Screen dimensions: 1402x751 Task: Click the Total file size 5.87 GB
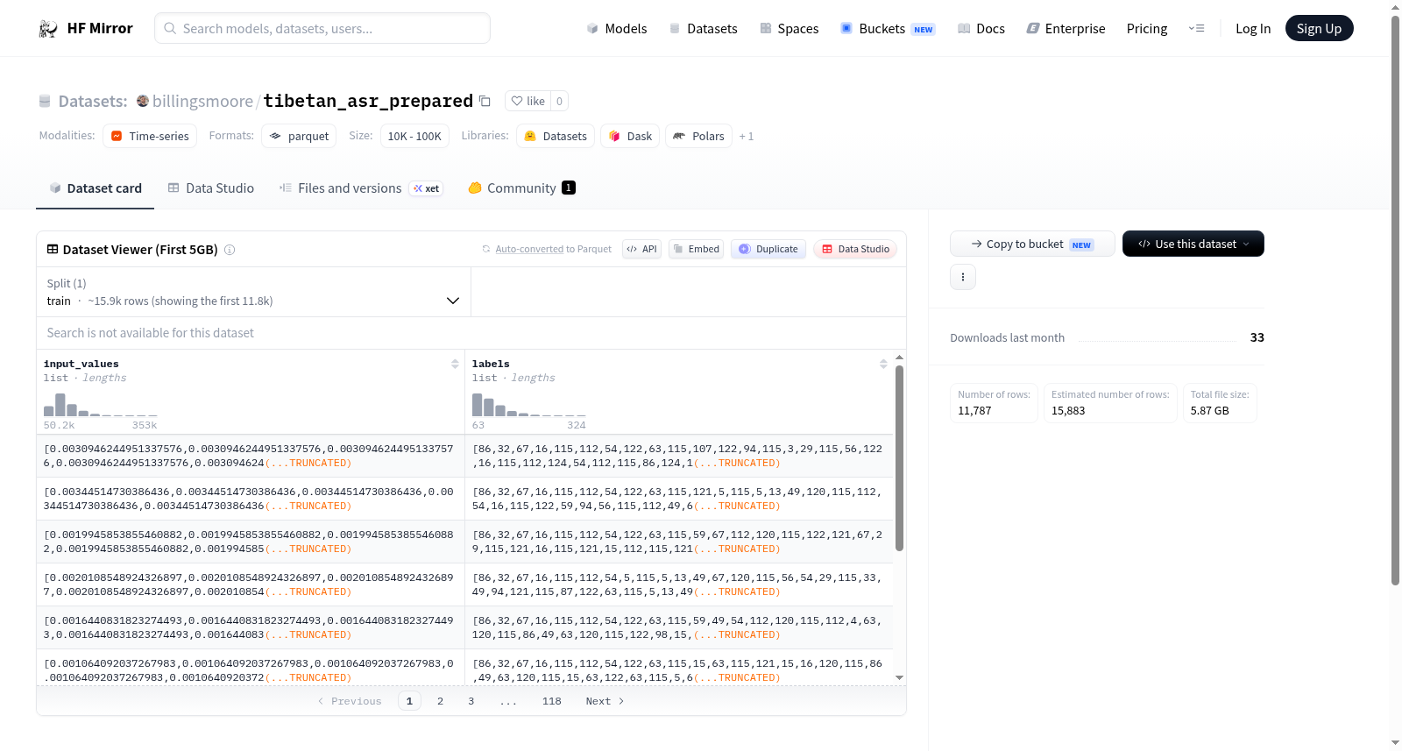click(1209, 411)
